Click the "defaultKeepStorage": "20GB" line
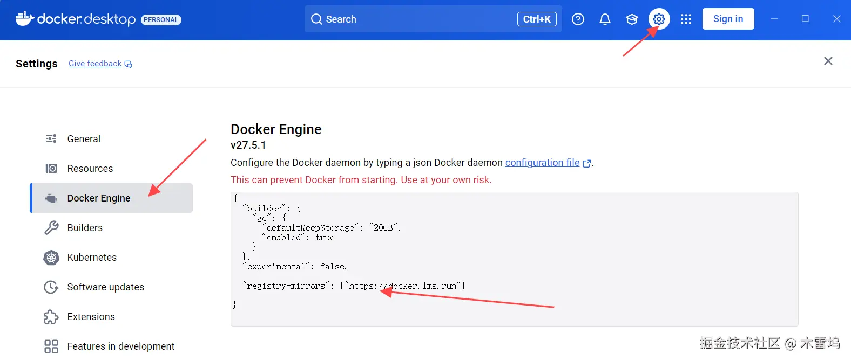Image resolution: width=851 pixels, height=361 pixels. [332, 228]
